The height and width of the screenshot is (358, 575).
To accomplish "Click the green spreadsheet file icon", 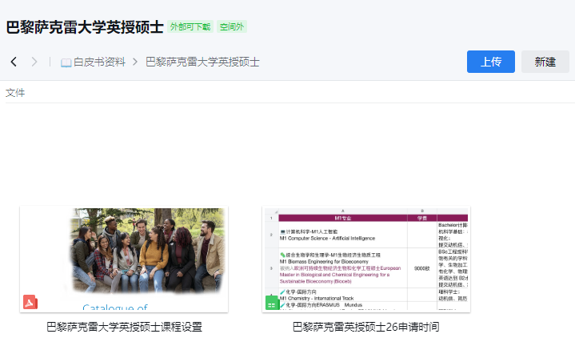I will (x=273, y=303).
